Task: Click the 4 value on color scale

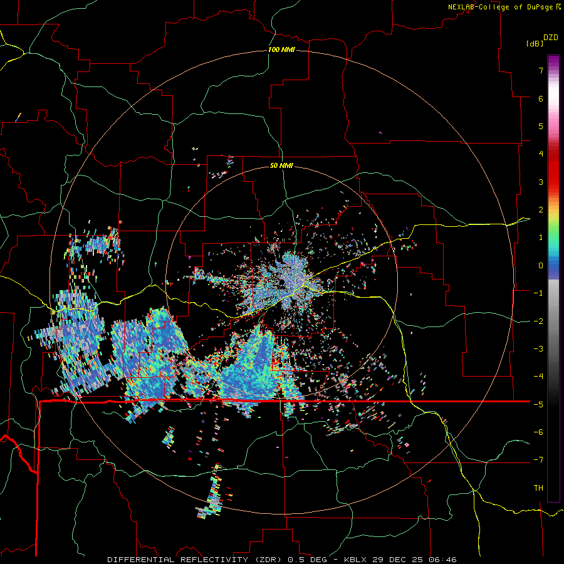Action: [x=541, y=154]
